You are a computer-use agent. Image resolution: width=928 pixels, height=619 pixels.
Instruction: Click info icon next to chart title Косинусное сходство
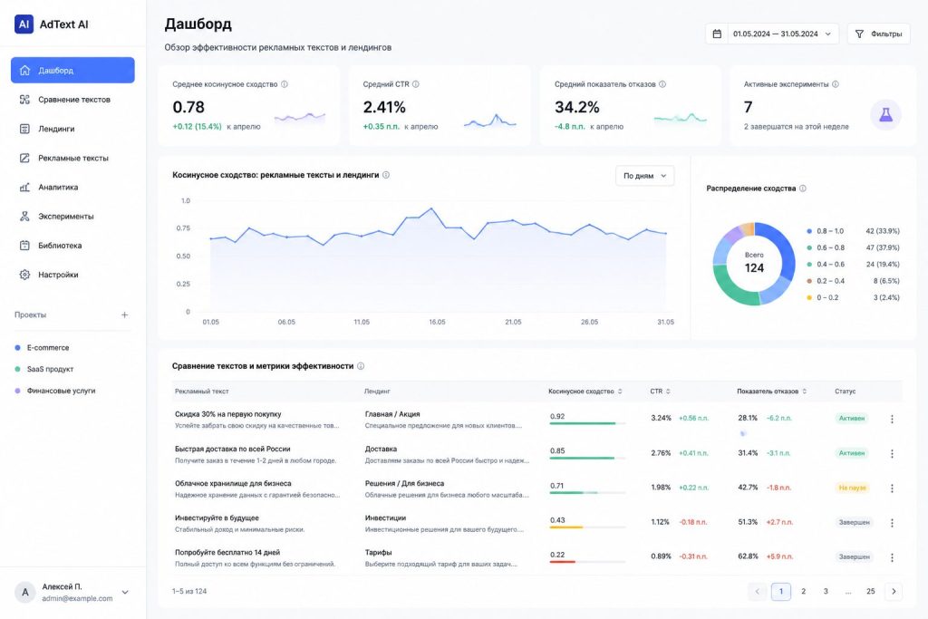click(386, 175)
